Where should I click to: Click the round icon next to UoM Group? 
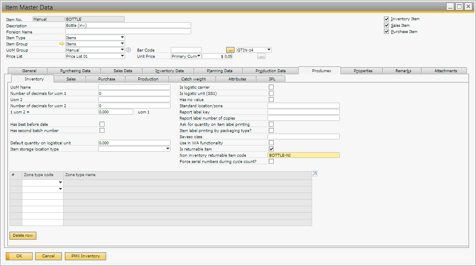coord(128,50)
